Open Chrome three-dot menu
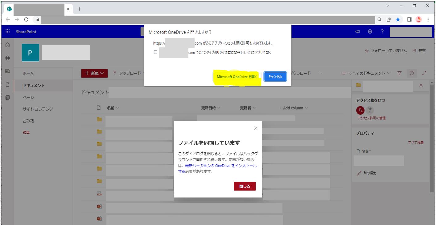This screenshot has width=436, height=225. pos(428,19)
